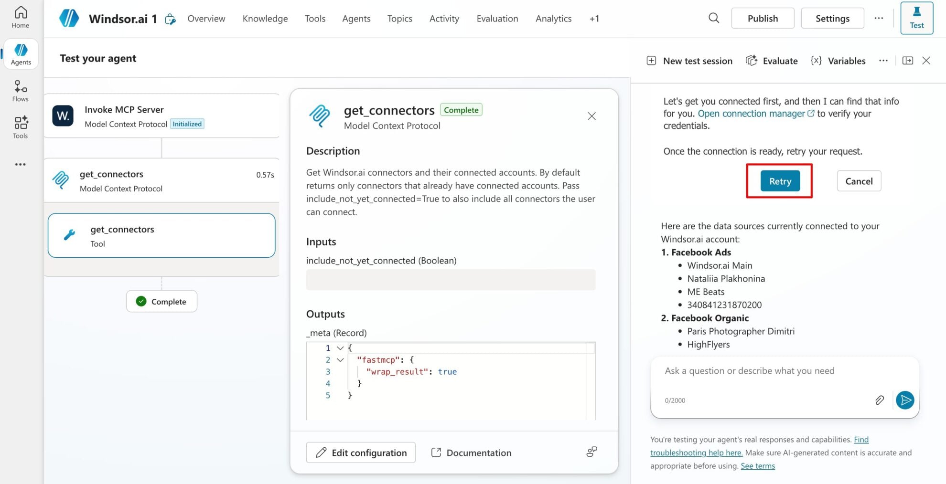This screenshot has width=946, height=484.
Task: Click Evaluate in test panel toolbar
Action: click(x=772, y=61)
